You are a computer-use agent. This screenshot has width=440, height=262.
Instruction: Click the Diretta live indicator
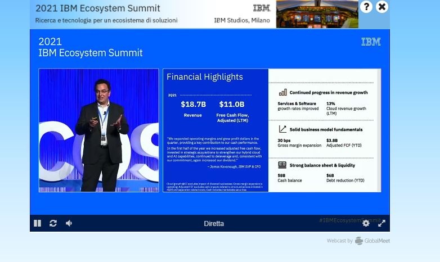pos(214,223)
